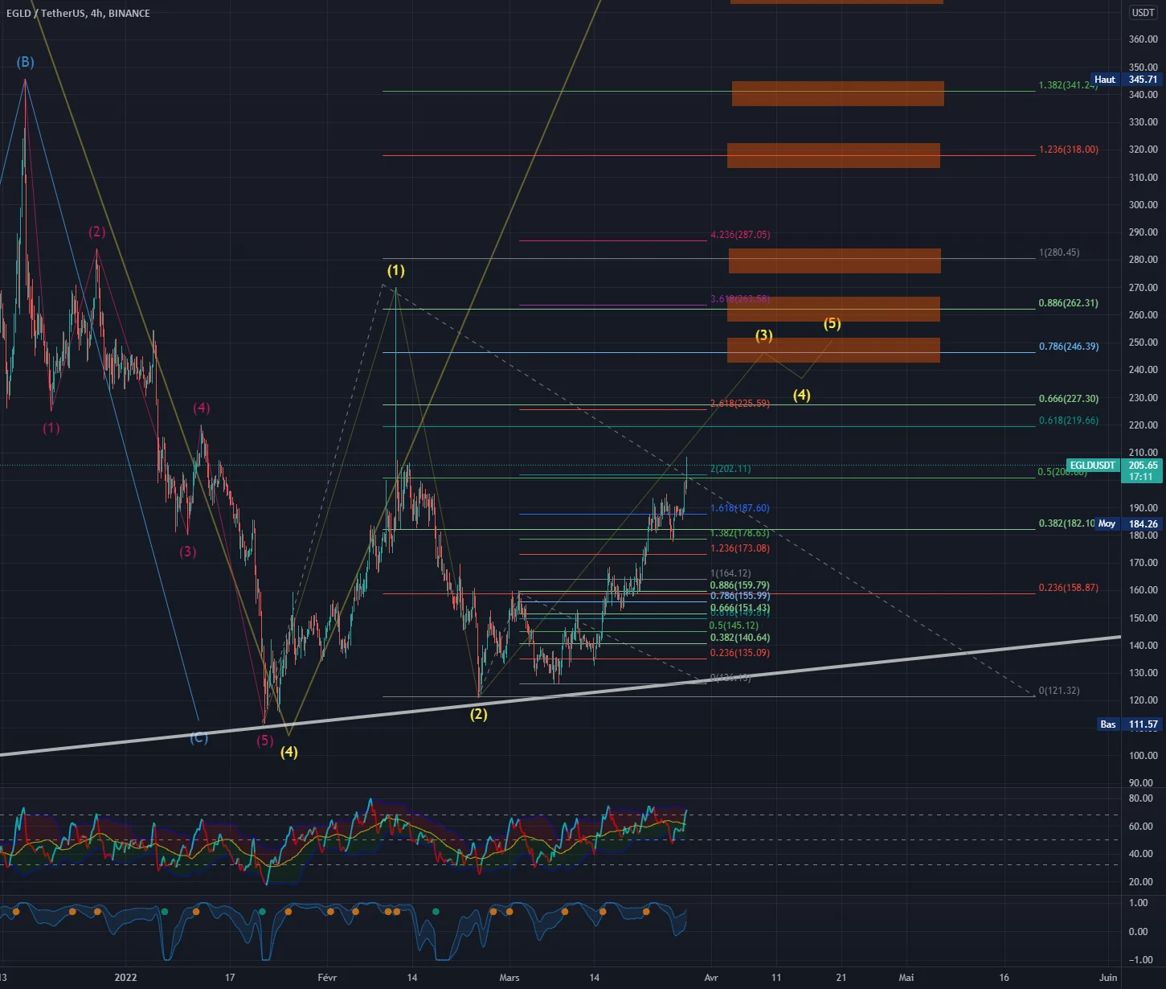
Task: Select the blue (B) wave label
Action: point(25,62)
